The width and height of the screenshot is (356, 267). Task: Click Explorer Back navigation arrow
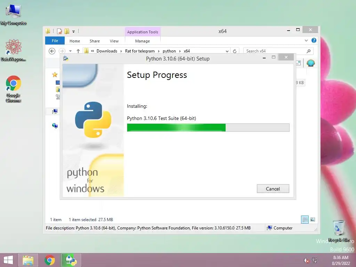[52, 51]
